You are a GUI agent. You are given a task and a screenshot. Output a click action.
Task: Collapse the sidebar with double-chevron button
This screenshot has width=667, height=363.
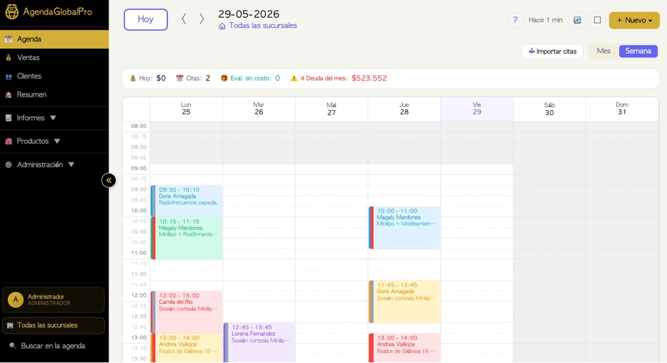point(109,180)
